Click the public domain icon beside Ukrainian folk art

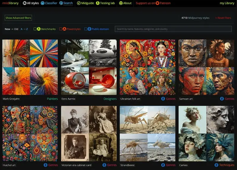[163, 99]
